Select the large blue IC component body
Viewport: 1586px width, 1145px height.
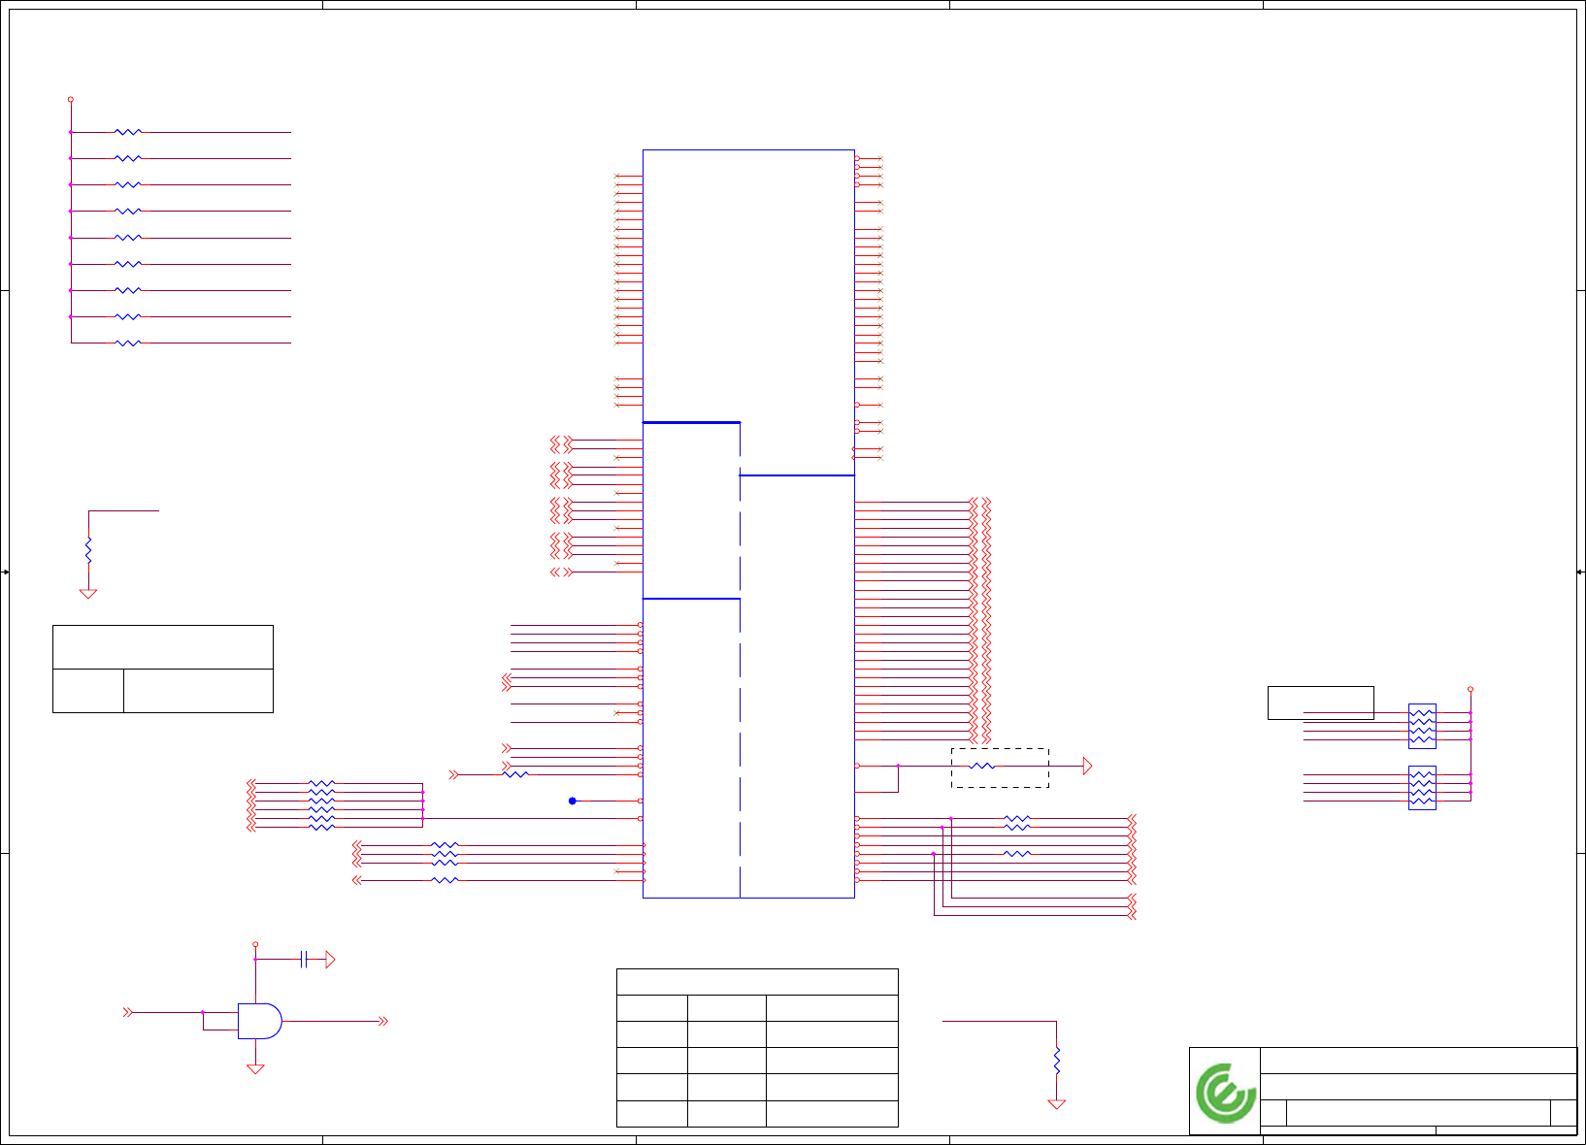(x=748, y=524)
